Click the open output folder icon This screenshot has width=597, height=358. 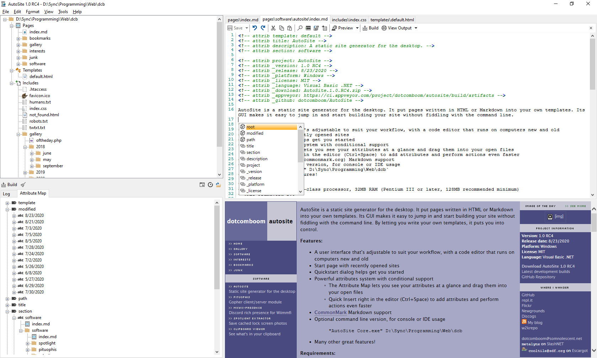tap(218, 185)
